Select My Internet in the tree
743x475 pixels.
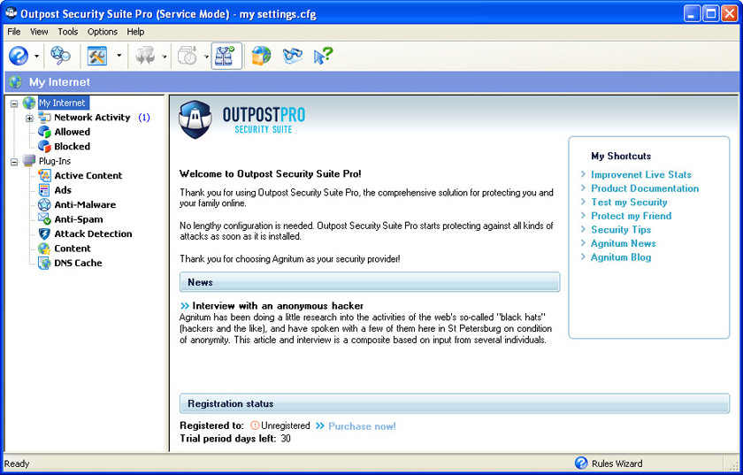coord(62,103)
